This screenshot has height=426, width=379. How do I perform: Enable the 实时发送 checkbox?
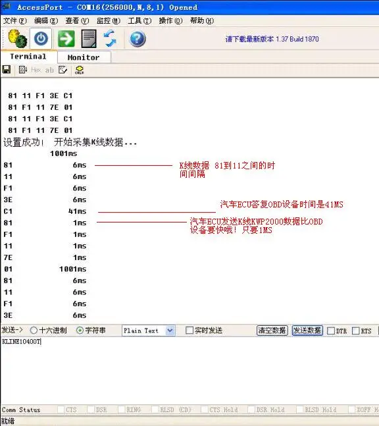click(x=189, y=331)
